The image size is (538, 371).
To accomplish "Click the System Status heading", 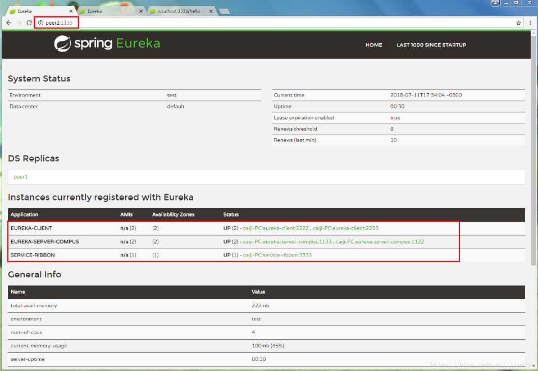I will 39,79.
